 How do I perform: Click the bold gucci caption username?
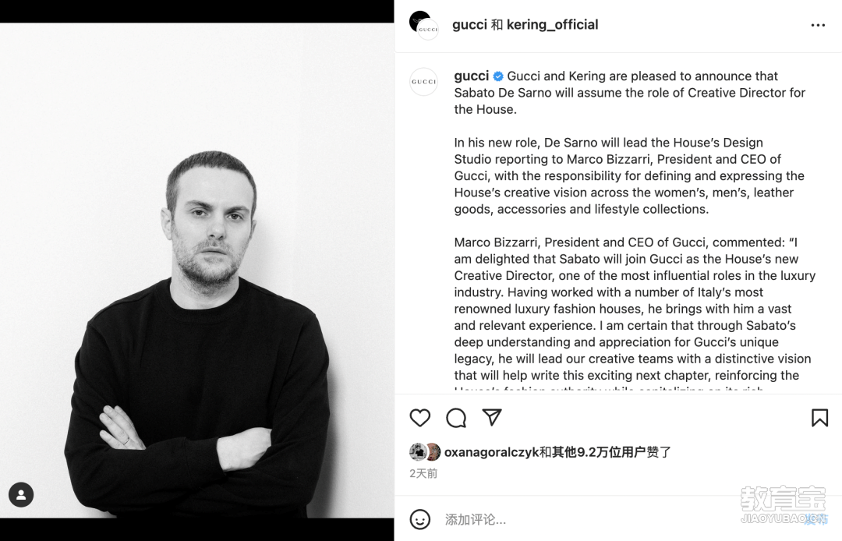click(472, 76)
